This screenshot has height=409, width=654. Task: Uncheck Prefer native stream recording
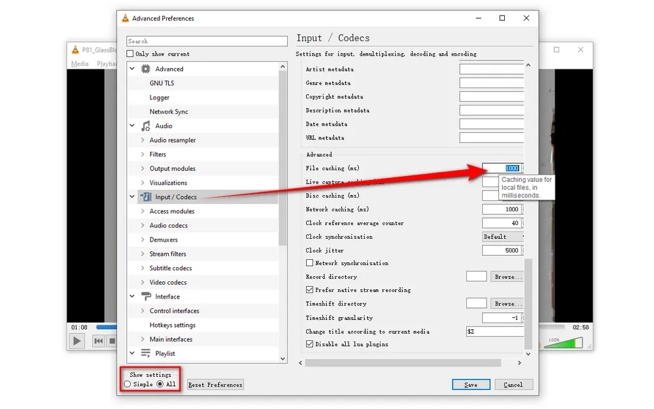point(310,290)
